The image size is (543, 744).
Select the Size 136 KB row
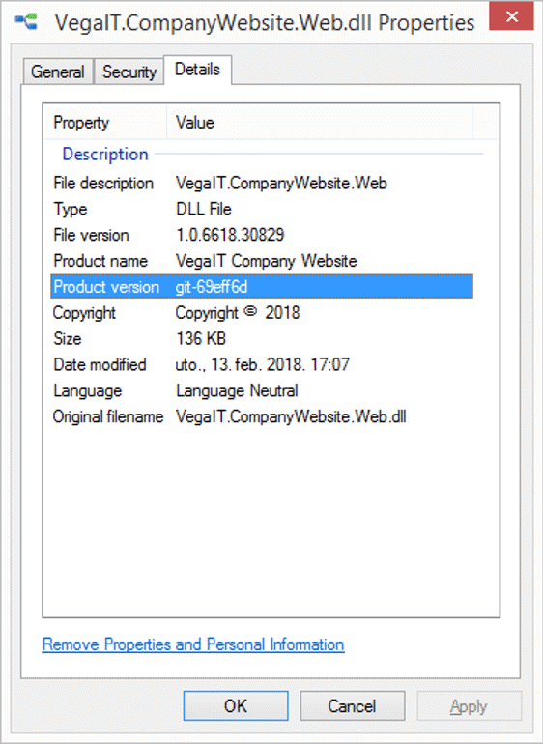pos(262,338)
